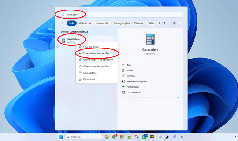The width and height of the screenshot is (238, 141).
Task: Click the back arrow in search panel
Action: (x=63, y=23)
